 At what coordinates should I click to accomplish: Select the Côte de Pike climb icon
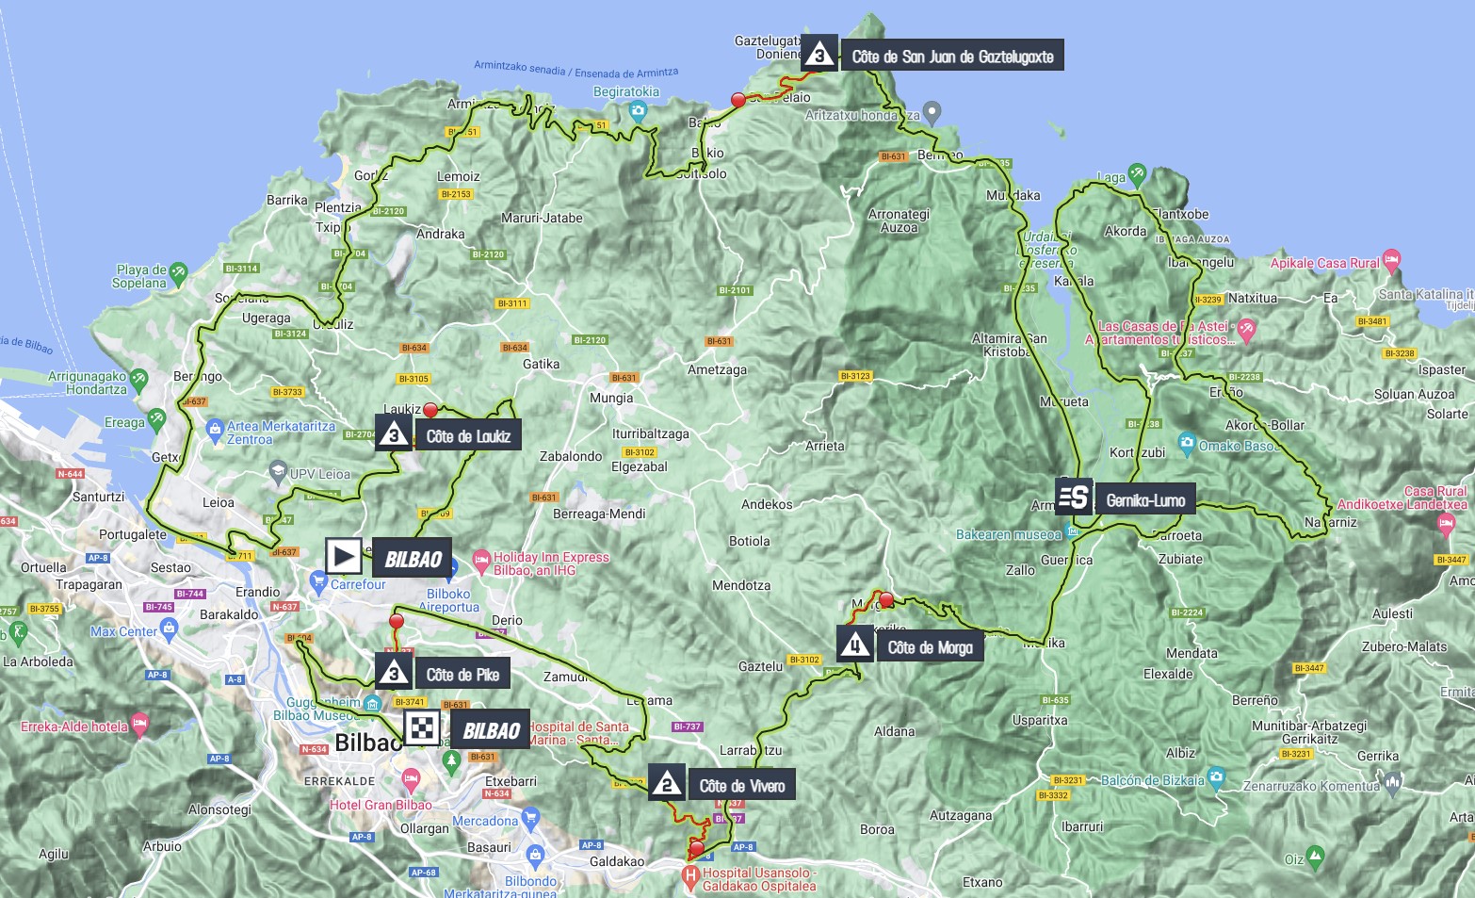[x=393, y=672]
